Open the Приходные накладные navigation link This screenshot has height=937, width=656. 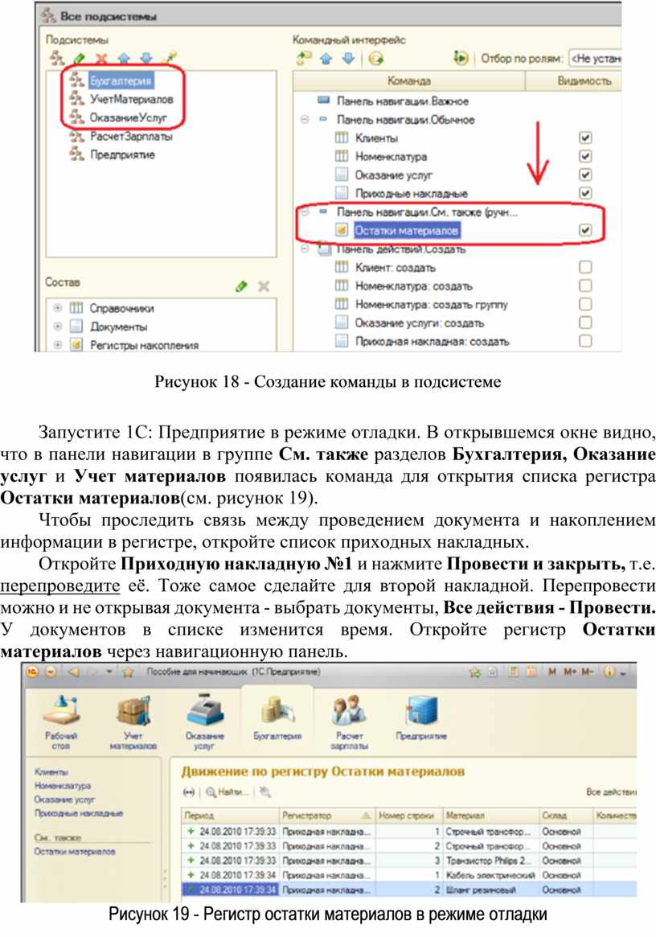tap(78, 813)
